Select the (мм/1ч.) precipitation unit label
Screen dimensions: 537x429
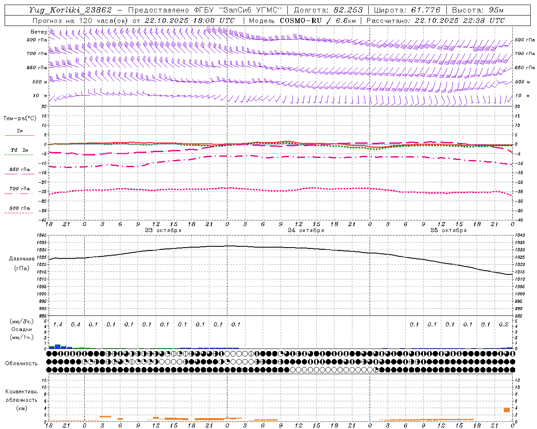[22, 337]
